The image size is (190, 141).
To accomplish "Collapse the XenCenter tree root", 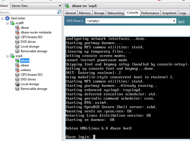I will coord(2,19).
